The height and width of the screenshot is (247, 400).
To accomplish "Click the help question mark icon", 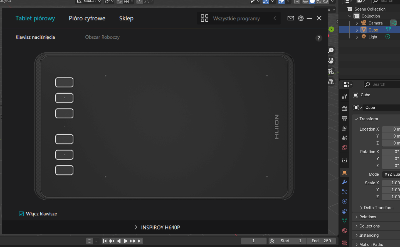I will coord(319,38).
